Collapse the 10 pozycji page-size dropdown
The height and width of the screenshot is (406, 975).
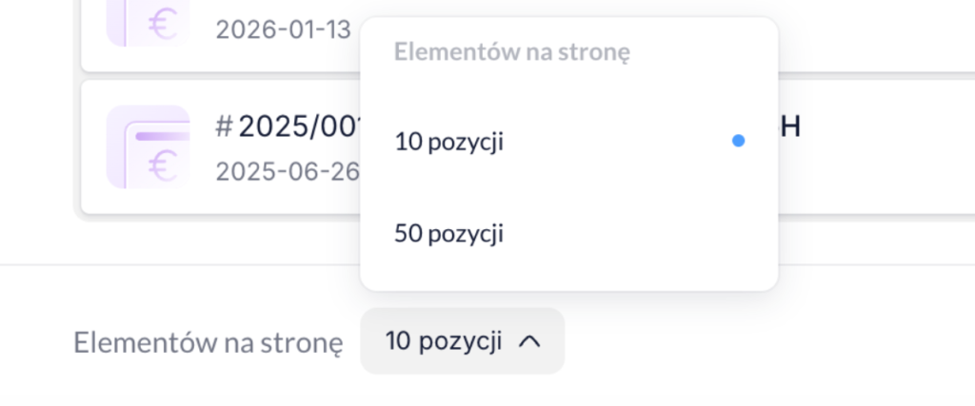point(462,340)
